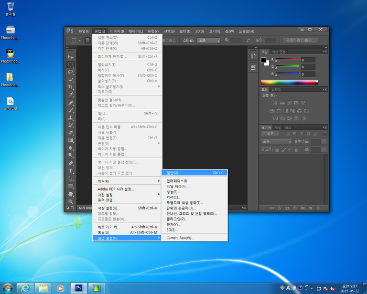Select the Hand tool

(70, 194)
